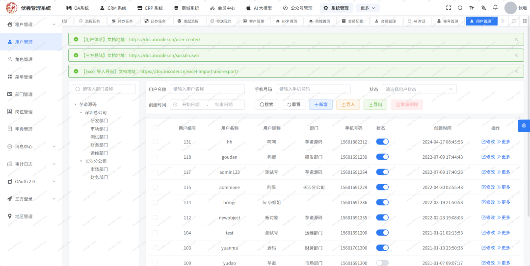Switch to the AI 对话 tab

(x=417, y=21)
